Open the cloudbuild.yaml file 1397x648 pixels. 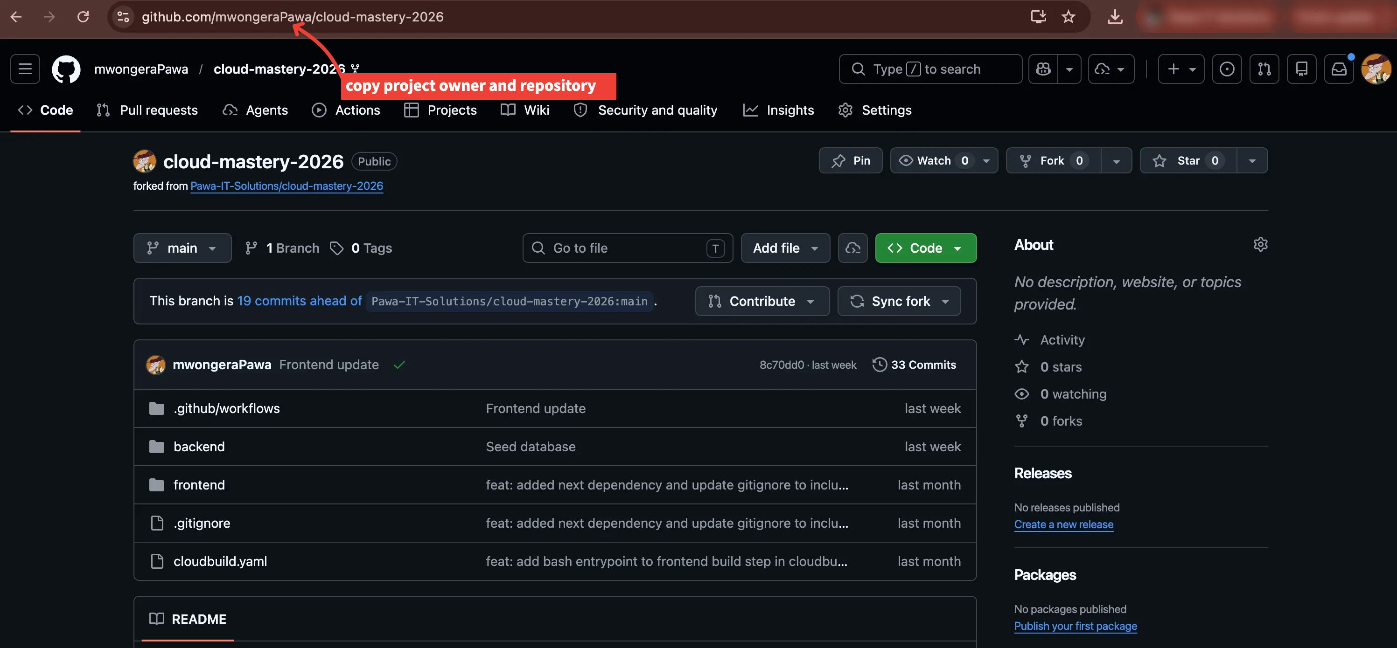pyautogui.click(x=220, y=561)
